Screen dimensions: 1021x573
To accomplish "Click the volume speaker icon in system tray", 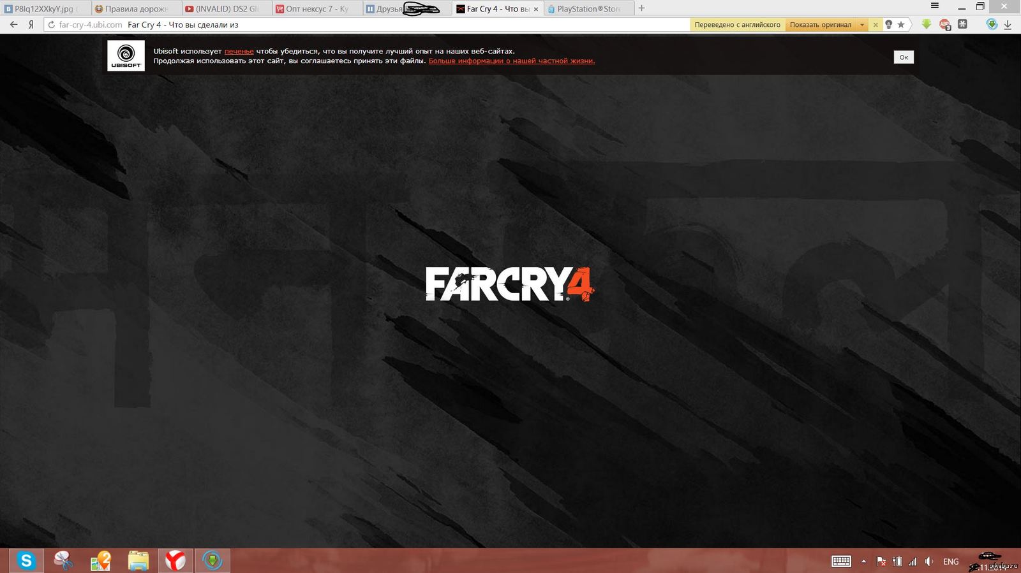I will tap(929, 562).
